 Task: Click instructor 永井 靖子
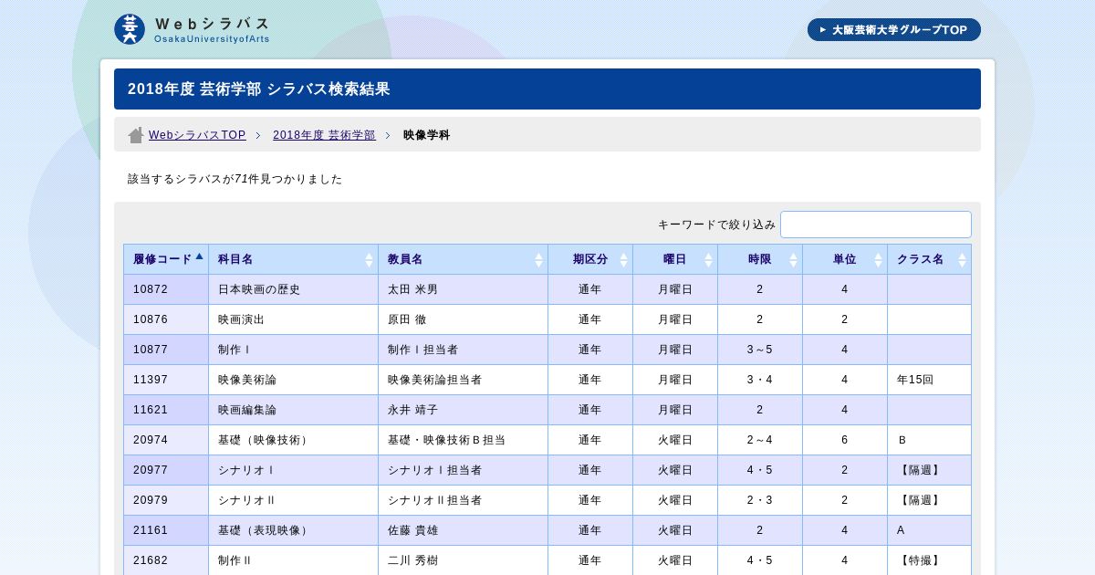point(412,410)
